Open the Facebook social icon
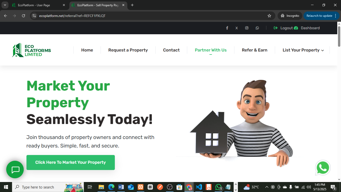The height and width of the screenshot is (192, 341). 227,28
